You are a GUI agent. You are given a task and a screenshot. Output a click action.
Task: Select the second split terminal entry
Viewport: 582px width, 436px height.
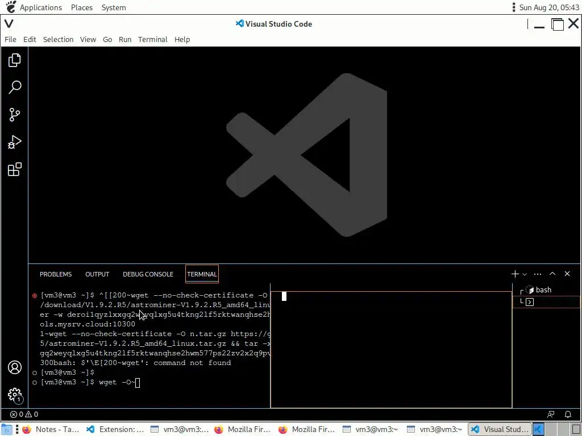coord(546,302)
